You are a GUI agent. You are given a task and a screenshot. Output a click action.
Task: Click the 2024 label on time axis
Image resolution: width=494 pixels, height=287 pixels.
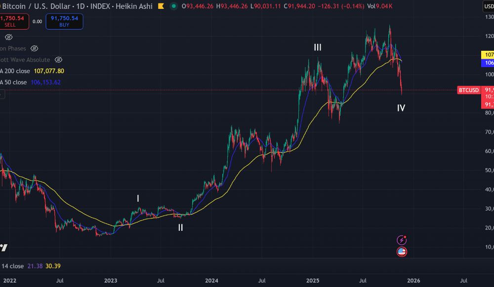click(212, 281)
